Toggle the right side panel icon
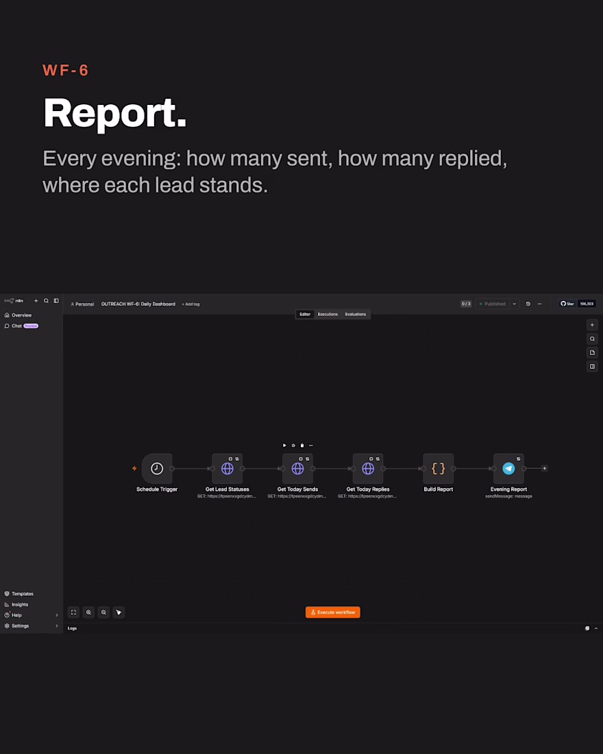Screen dimensions: 603x754 click(593, 367)
